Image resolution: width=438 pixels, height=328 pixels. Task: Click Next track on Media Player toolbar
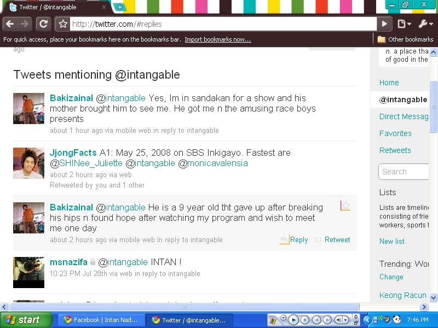point(327,320)
